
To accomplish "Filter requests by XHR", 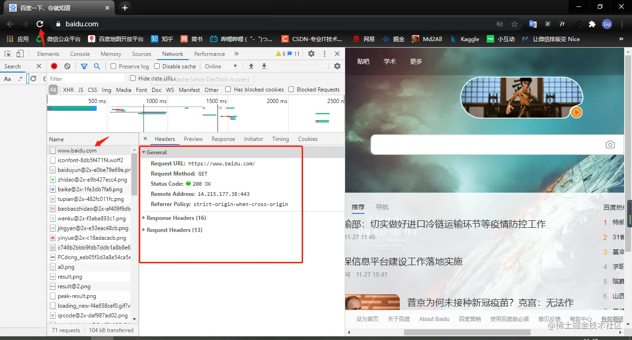I will click(x=68, y=90).
